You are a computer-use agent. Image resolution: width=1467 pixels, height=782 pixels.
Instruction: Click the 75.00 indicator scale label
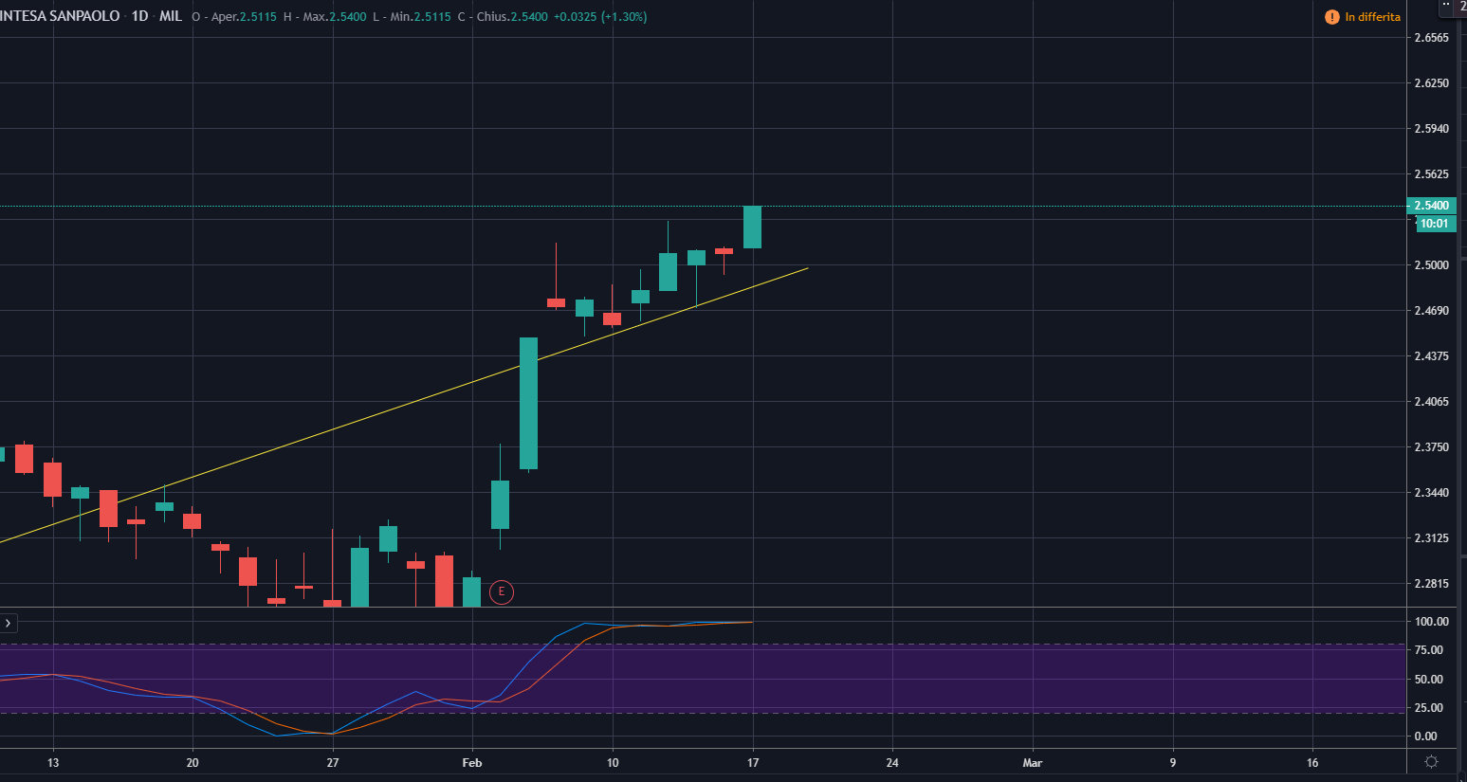click(x=1429, y=650)
